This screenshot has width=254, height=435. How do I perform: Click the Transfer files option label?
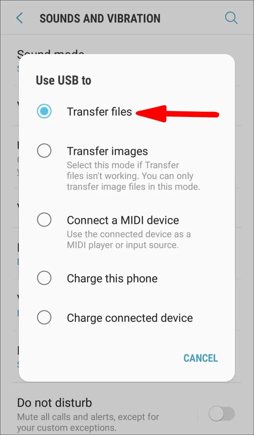click(x=99, y=111)
